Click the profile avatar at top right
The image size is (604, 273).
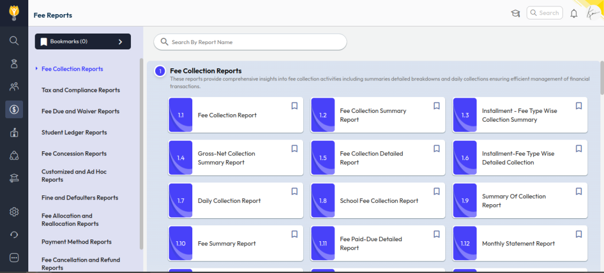coord(592,13)
